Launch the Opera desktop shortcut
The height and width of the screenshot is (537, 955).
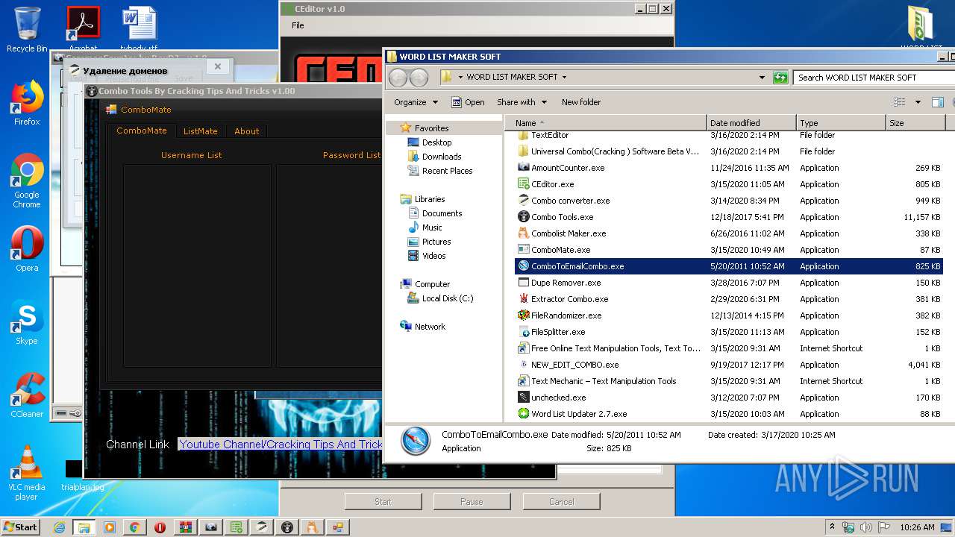coord(27,249)
